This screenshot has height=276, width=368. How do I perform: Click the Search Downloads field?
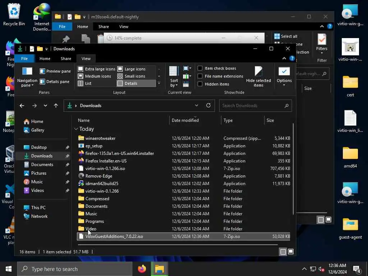click(256, 106)
